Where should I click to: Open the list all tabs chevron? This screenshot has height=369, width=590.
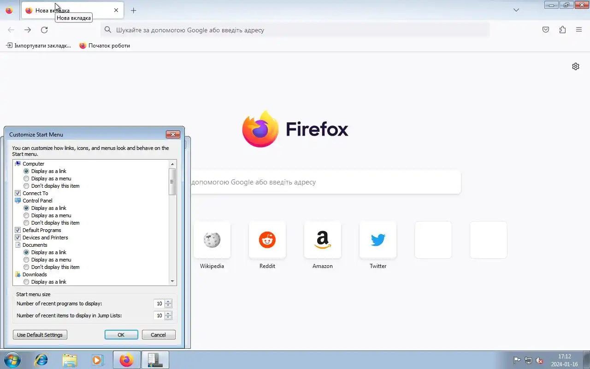point(516,10)
